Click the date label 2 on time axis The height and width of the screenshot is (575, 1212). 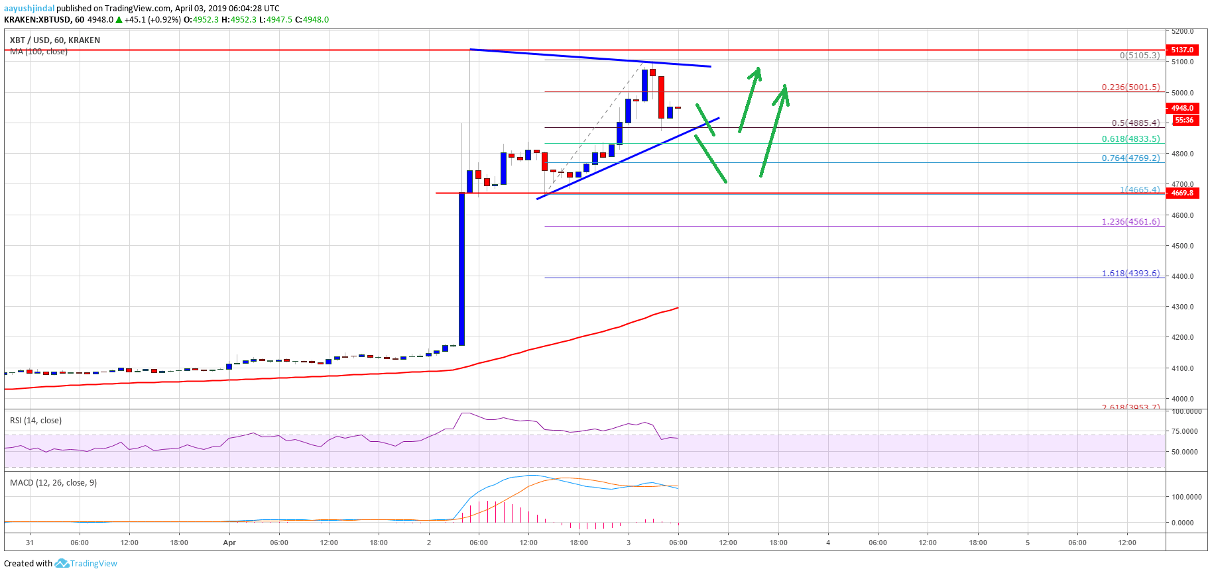pyautogui.click(x=429, y=543)
